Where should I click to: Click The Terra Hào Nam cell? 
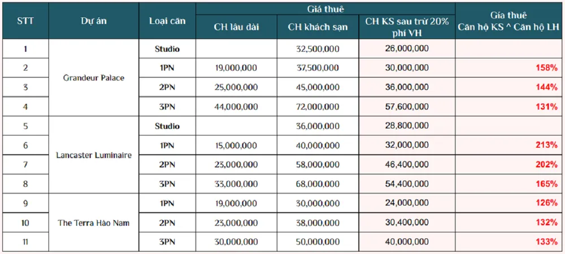point(94,222)
